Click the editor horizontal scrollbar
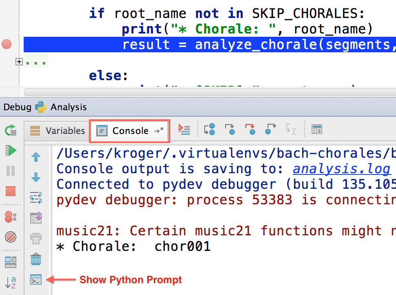This screenshot has width=396, height=295. click(x=204, y=92)
